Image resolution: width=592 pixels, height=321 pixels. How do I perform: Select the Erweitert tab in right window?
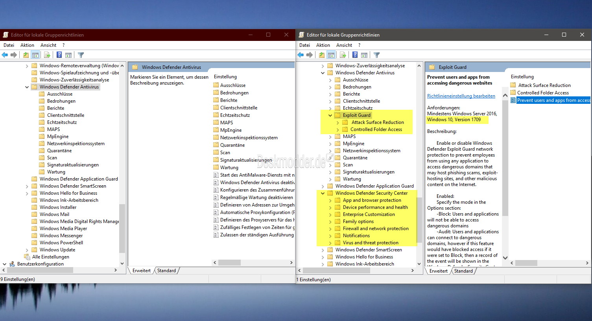point(439,271)
